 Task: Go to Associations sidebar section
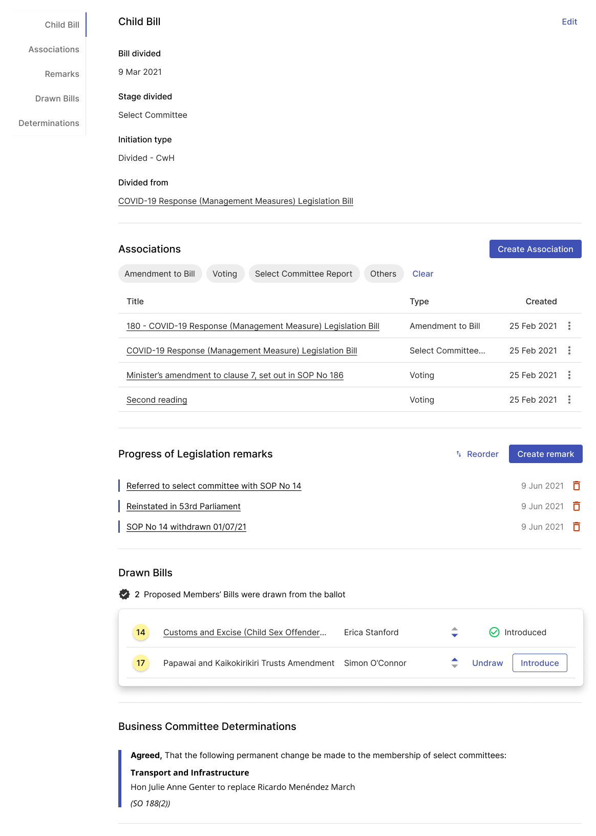pos(54,49)
